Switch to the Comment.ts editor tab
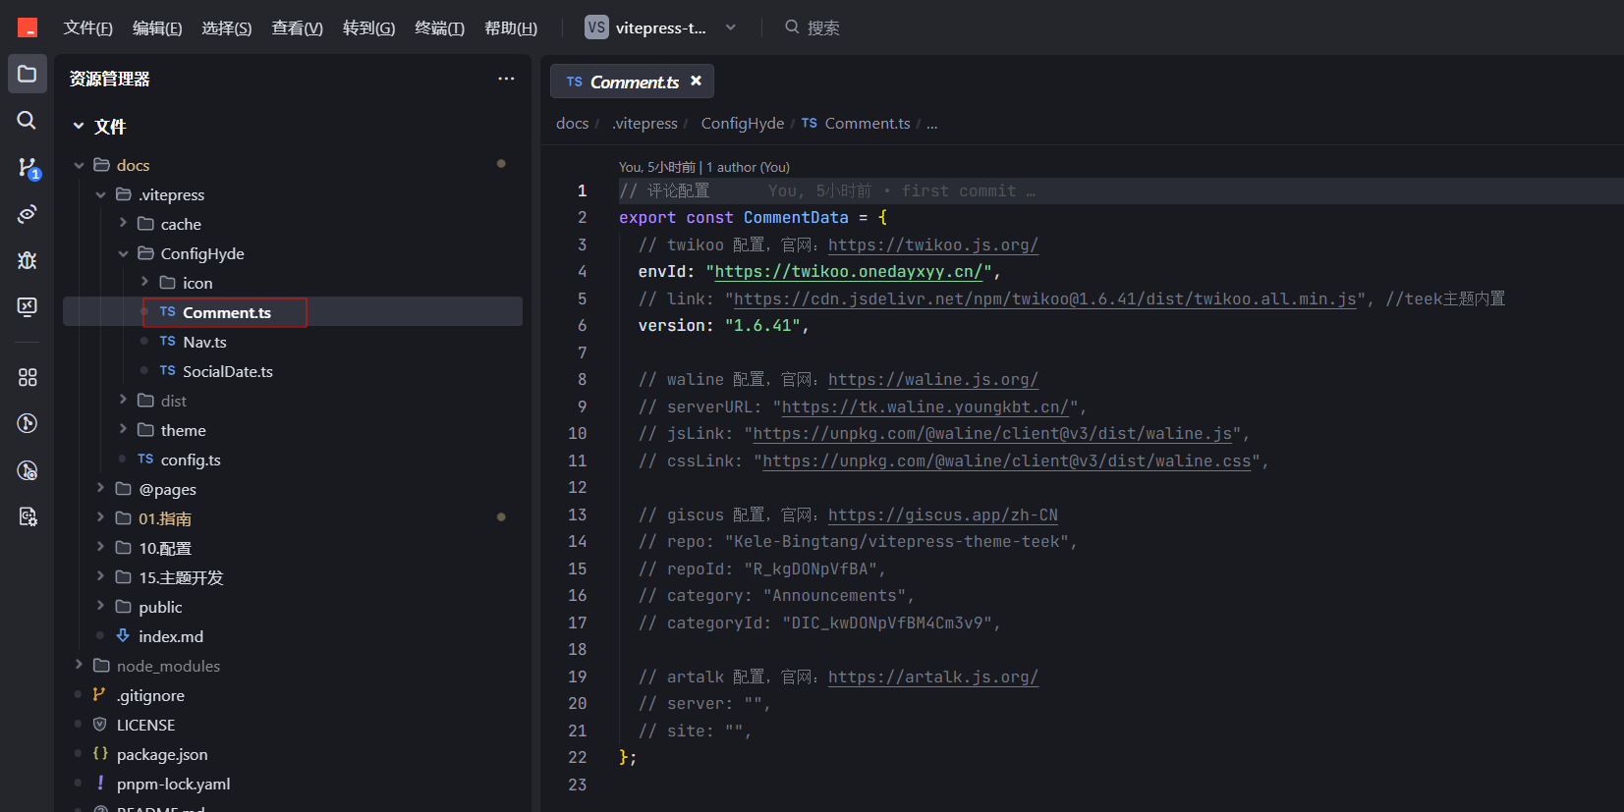The image size is (1624, 812). click(x=633, y=81)
